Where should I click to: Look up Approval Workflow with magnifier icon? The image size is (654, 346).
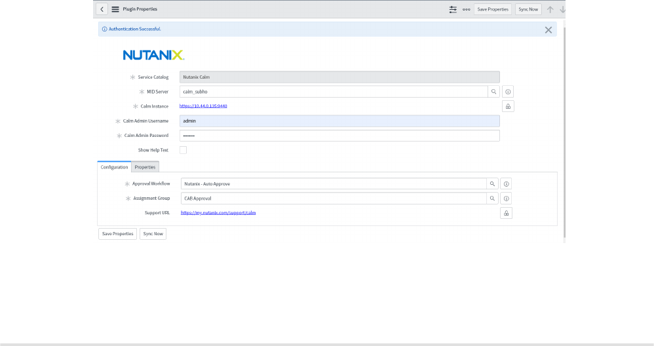[492, 184]
